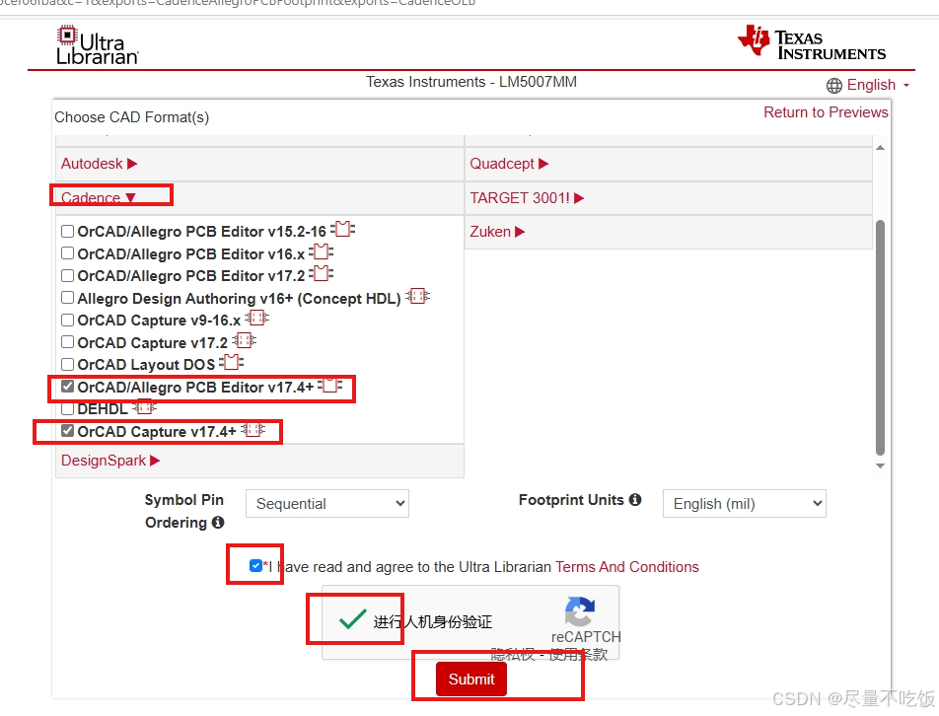Click the reCAPTCHA verification checkmark
The height and width of the screenshot is (716, 939).
(352, 619)
